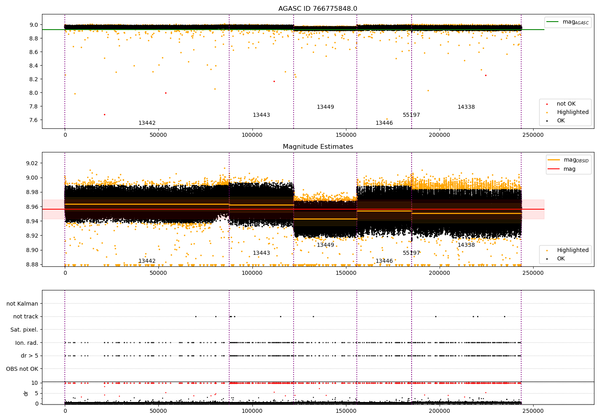The width and height of the screenshot is (600, 420).
Task: Click the 'not Kalman' axis label
Action: (22, 304)
